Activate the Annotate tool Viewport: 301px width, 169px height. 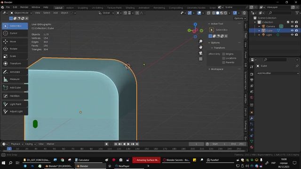pos(15,72)
